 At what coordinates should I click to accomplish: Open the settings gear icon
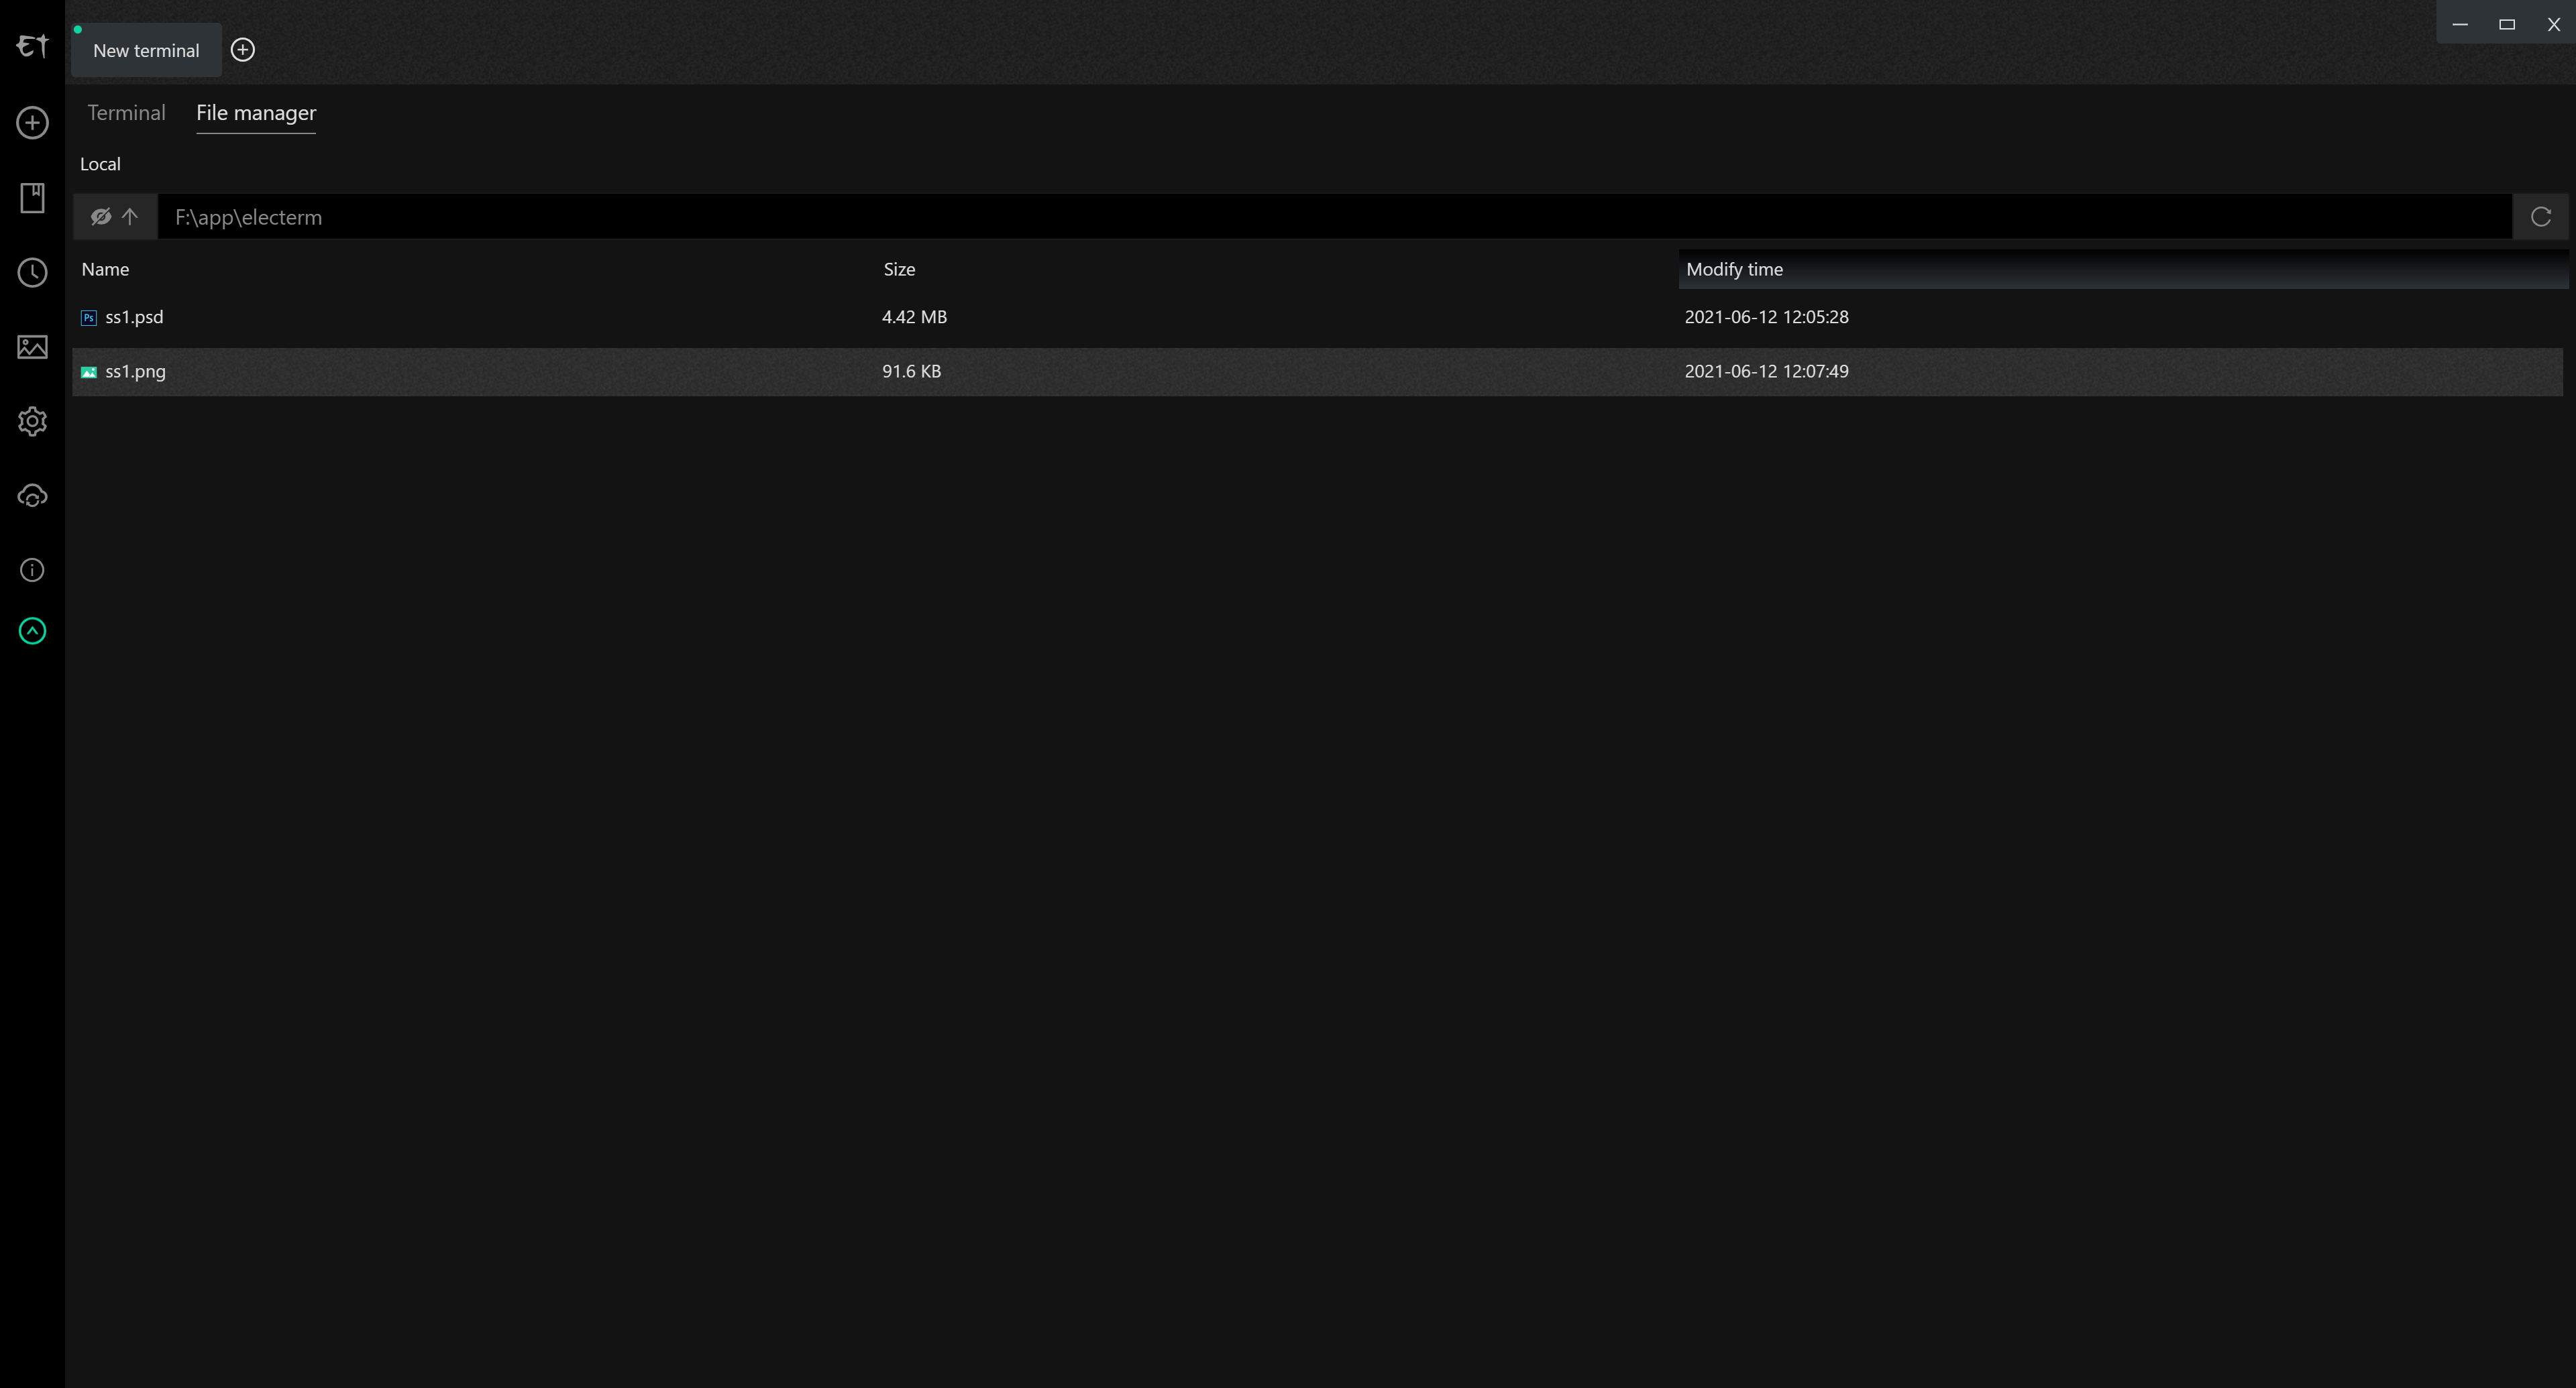pos(32,420)
